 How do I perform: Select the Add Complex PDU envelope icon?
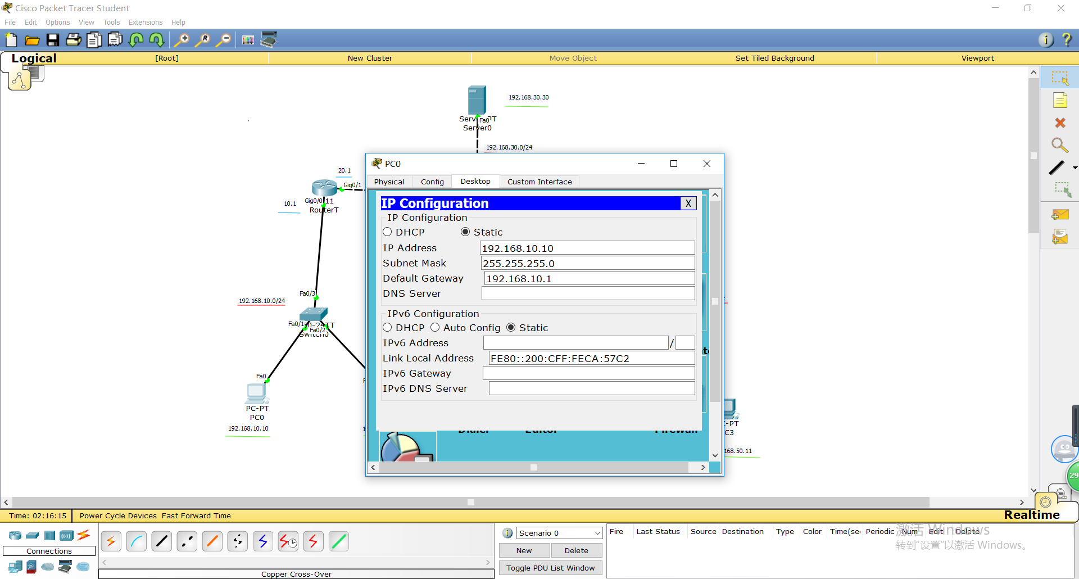1060,237
